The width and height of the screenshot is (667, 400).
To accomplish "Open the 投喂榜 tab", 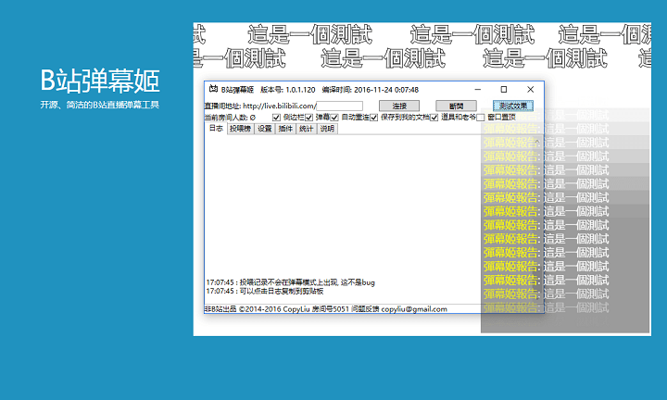I will 240,129.
